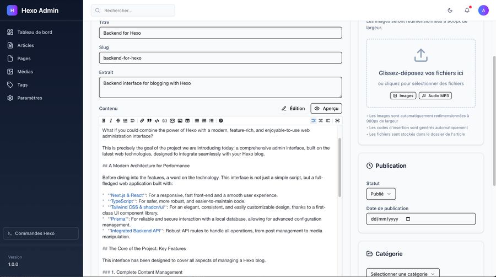Screen dimensions: 496x277
Task: Click the upload arrow icon in dropzone
Action: (420, 55)
